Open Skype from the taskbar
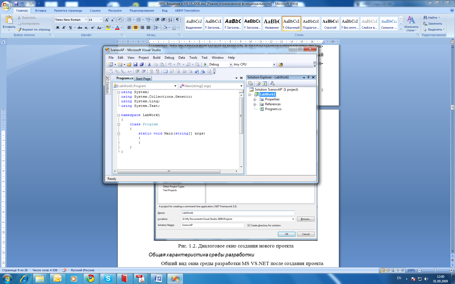This screenshot has width=455, height=284. (x=108, y=279)
